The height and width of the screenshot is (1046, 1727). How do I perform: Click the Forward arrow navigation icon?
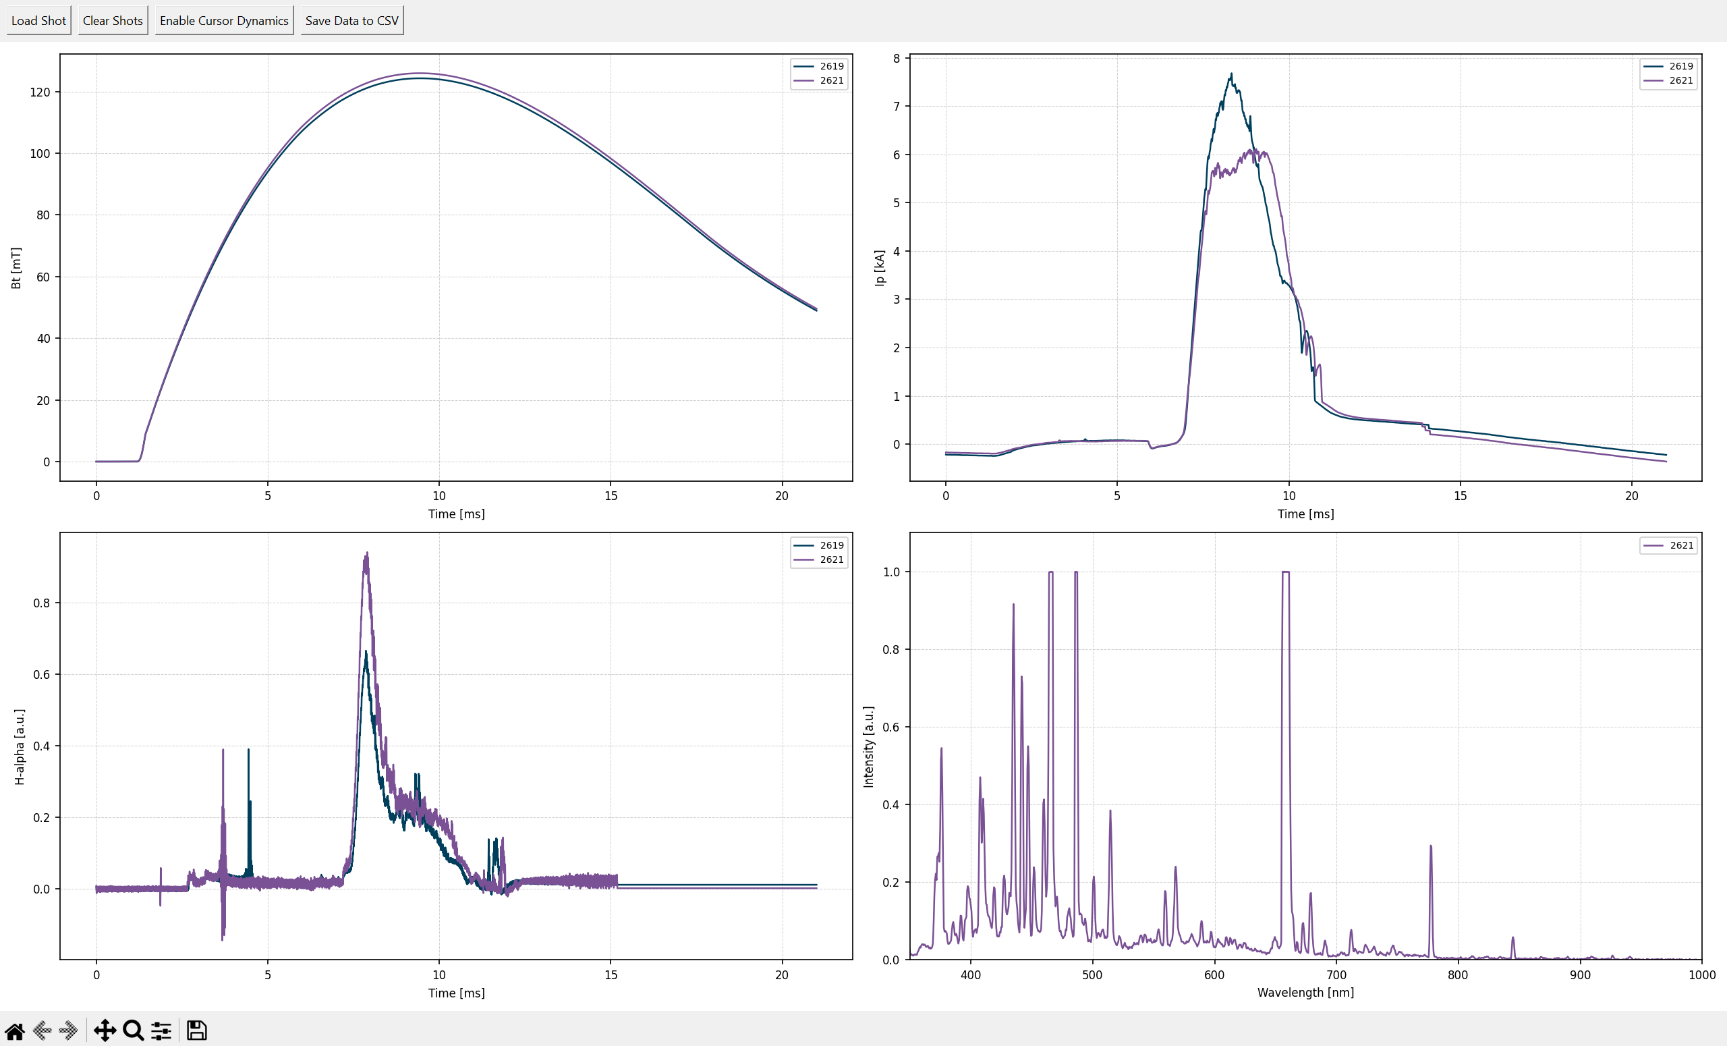(69, 1030)
